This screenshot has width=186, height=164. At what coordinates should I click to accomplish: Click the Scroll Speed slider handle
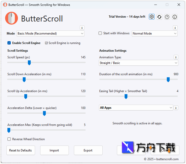tap(29, 63)
